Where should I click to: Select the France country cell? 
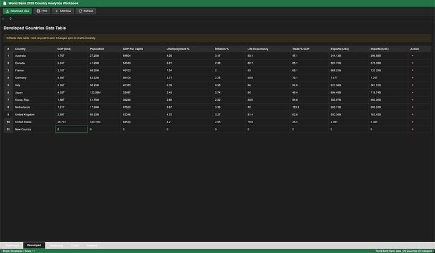coord(34,71)
